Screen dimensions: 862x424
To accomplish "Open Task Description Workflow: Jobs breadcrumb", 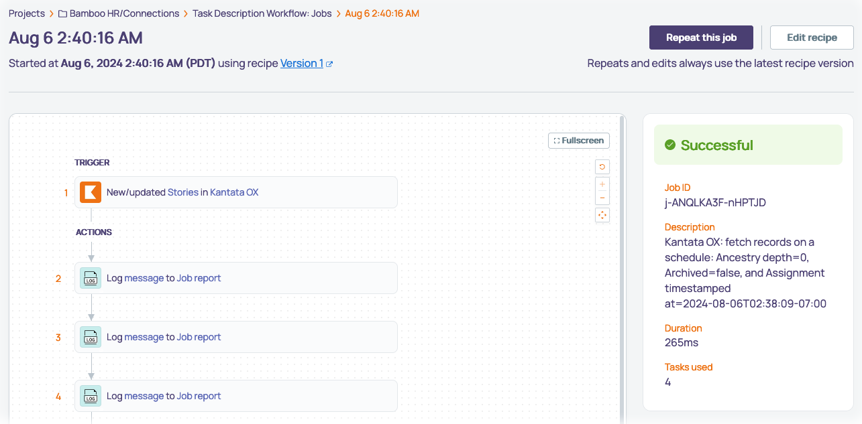I will pos(262,13).
